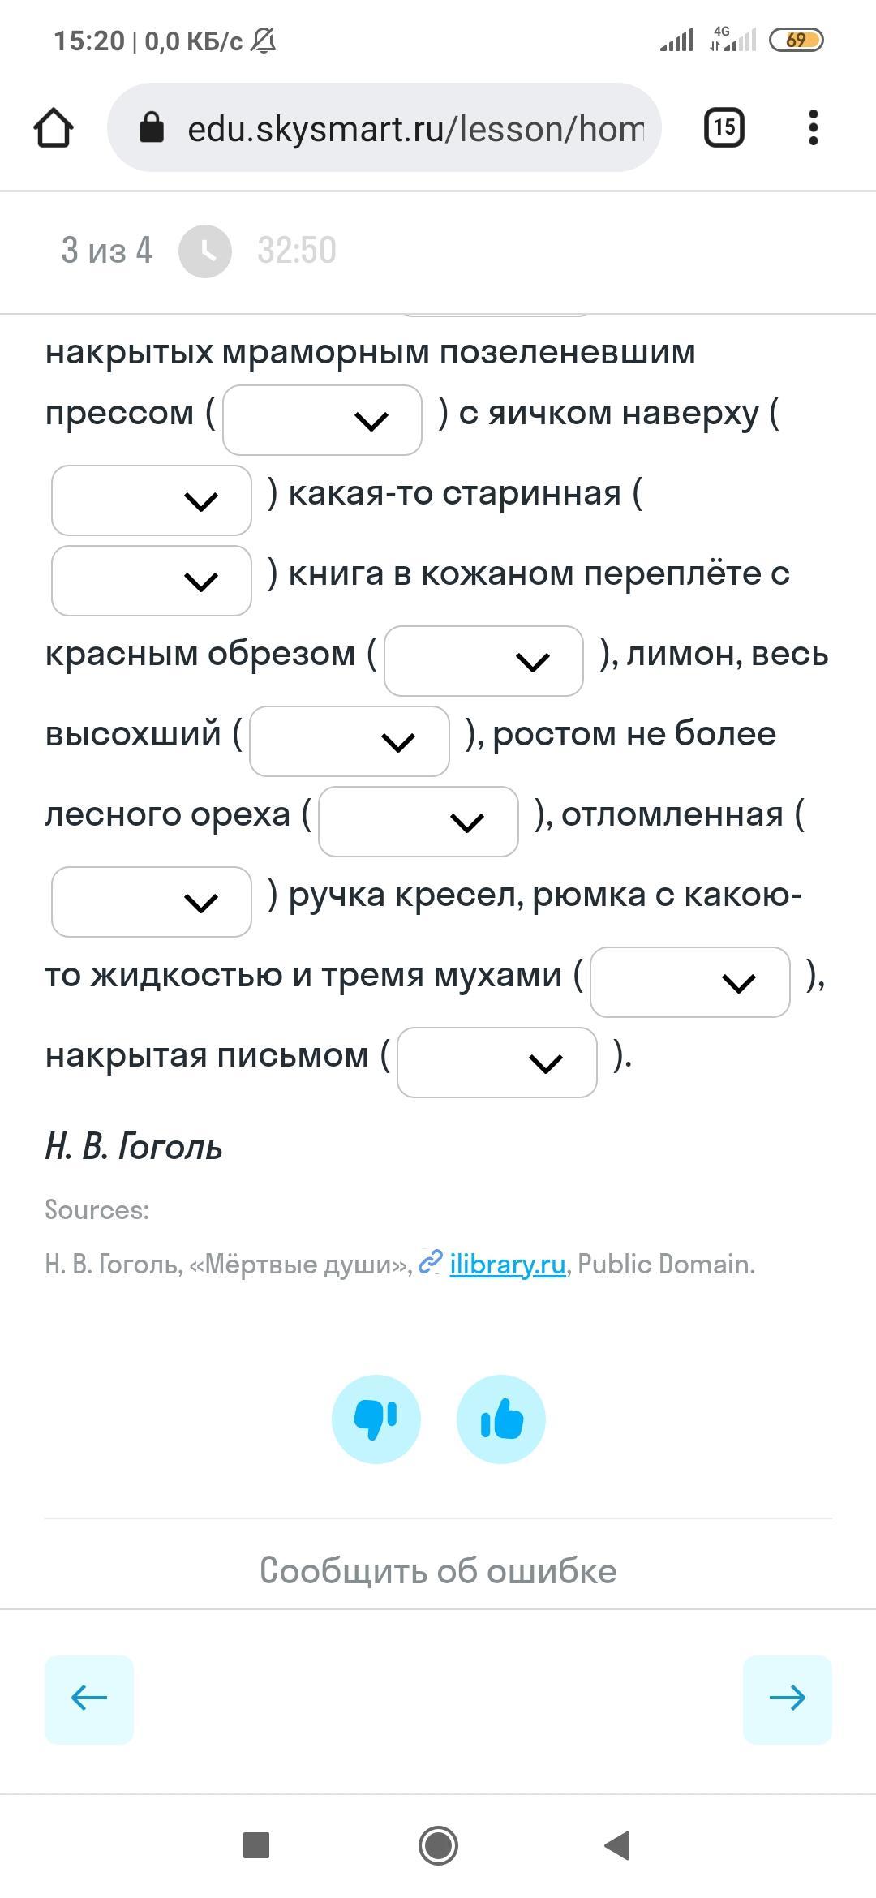Open the Chrome three-dot menu
This screenshot has width=876, height=1898.
pyautogui.click(x=814, y=127)
